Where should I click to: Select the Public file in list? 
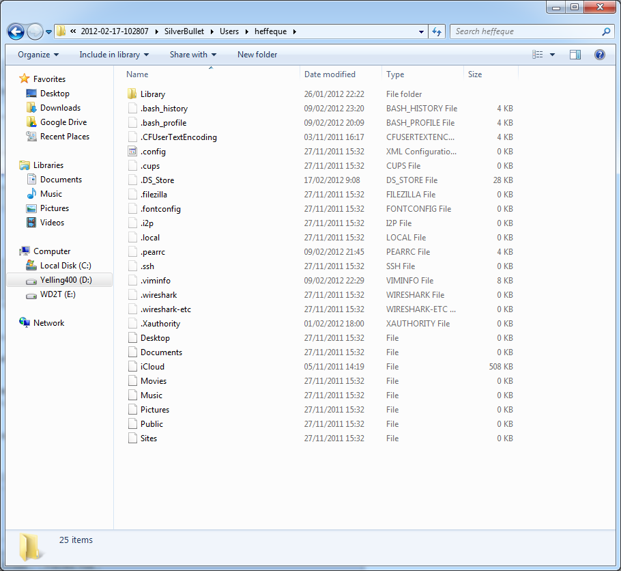point(151,424)
